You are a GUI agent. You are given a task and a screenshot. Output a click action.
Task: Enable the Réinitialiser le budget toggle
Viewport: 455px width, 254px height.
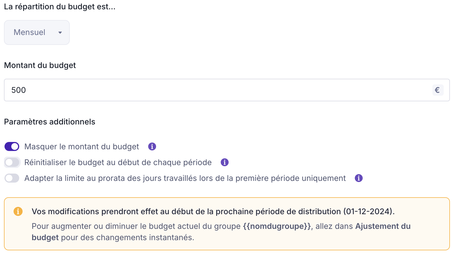(x=12, y=162)
